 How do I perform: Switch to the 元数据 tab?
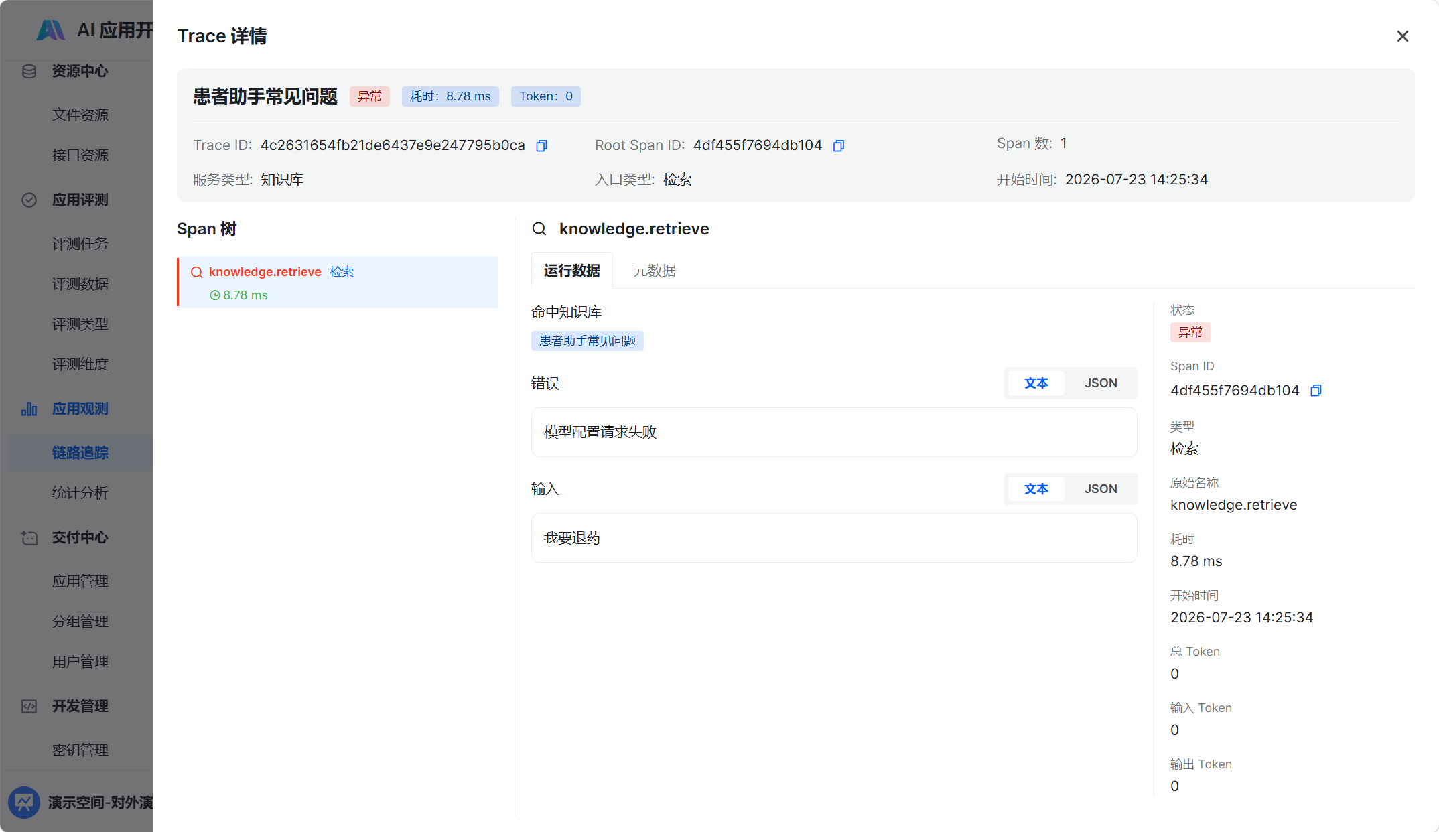(655, 271)
